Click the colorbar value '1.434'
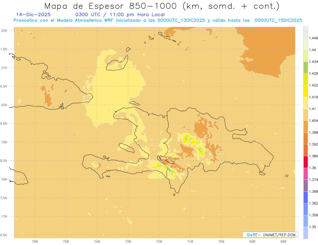This screenshot has width=318, height=245. point(314,62)
